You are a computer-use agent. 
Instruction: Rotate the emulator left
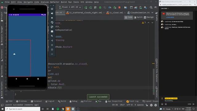coord(52,23)
